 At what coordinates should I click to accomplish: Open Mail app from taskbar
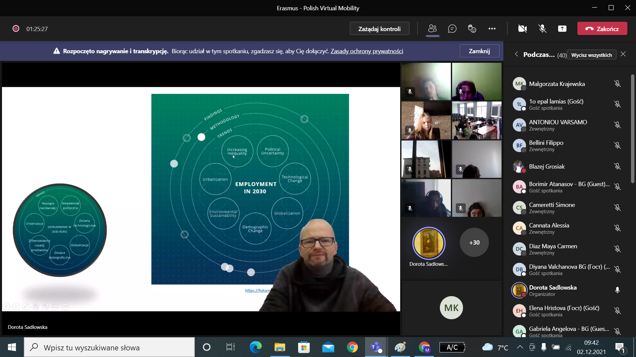click(x=328, y=347)
